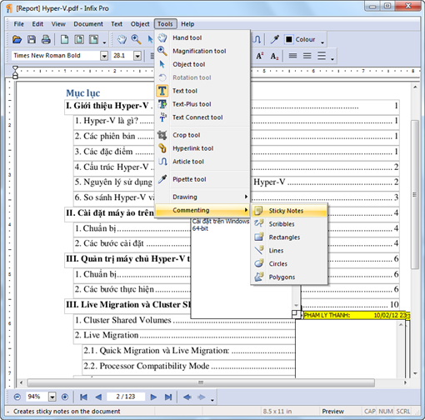Viewport: 425px width, 420px height.
Task: Open the Colour dropdown arrow
Action: pos(322,42)
